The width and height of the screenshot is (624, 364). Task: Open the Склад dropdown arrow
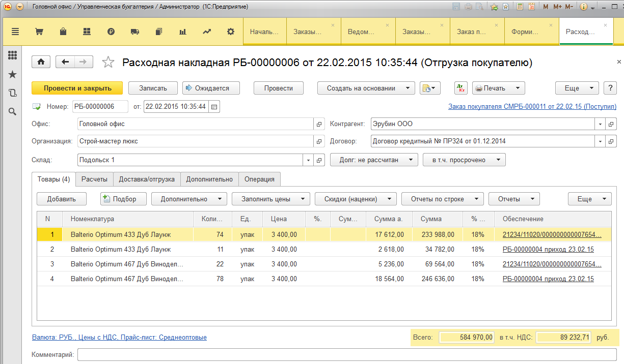tap(308, 160)
